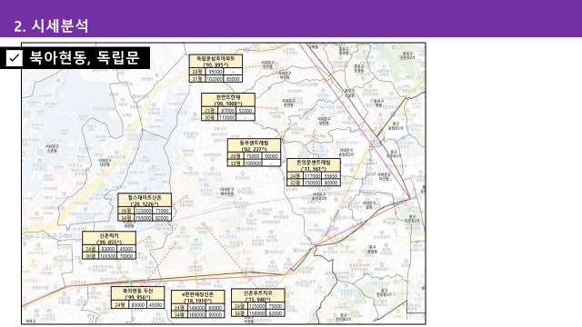Select the 독립문삼호아파트 price box header

(x=216, y=61)
